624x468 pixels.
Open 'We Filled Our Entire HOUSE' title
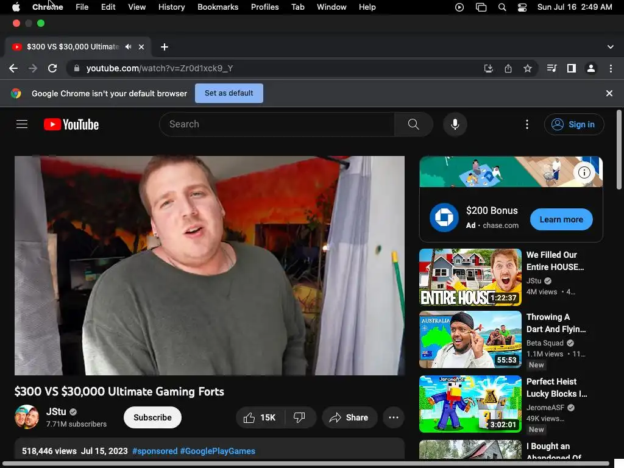(x=555, y=261)
